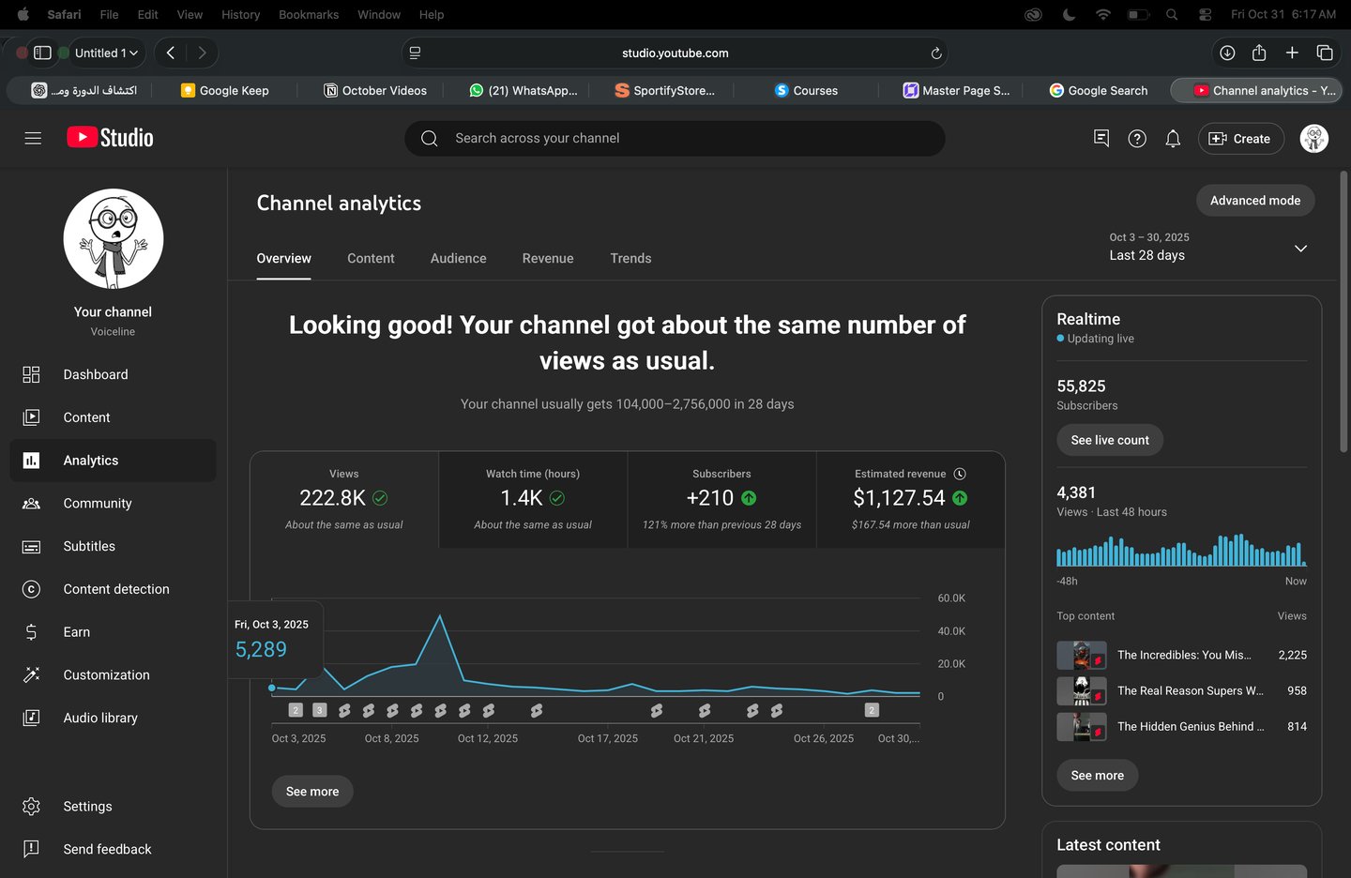This screenshot has width=1351, height=878.
Task: Click the page menu icon in address bar
Action: [x=415, y=53]
